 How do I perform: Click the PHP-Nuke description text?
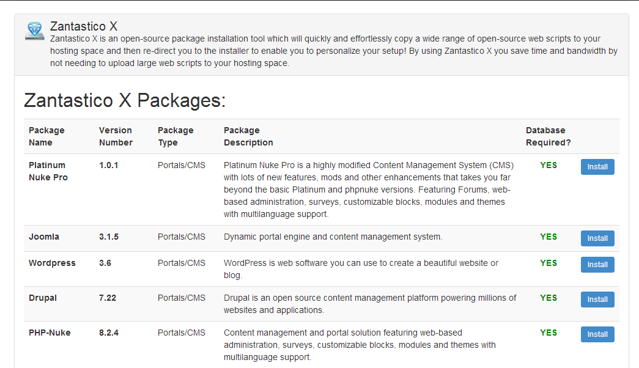point(360,345)
